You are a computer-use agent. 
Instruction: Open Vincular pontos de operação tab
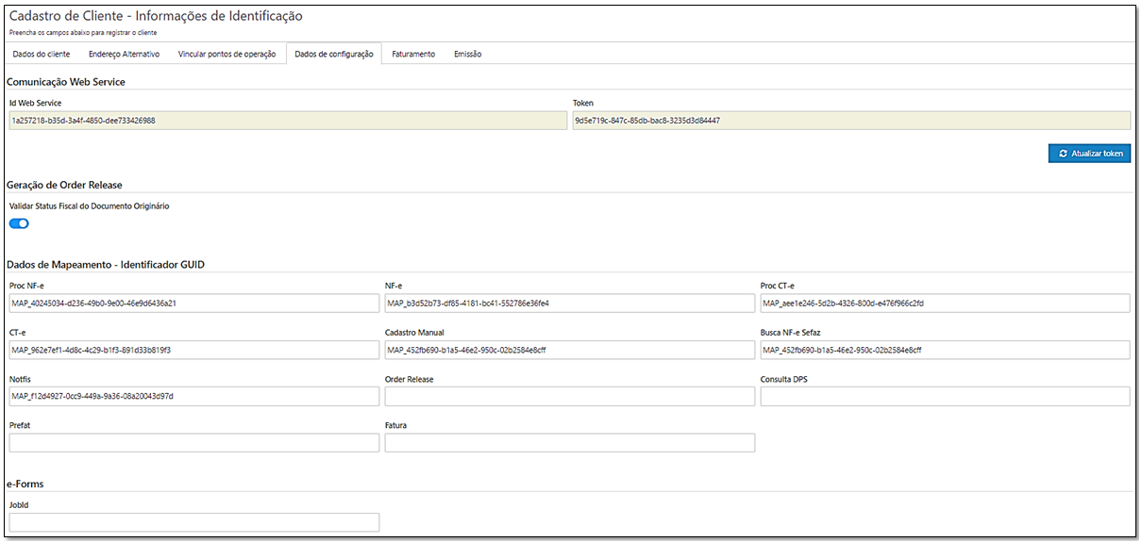pos(227,54)
